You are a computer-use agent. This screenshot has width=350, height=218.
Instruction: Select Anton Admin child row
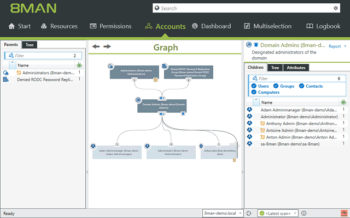pyautogui.click(x=296, y=137)
